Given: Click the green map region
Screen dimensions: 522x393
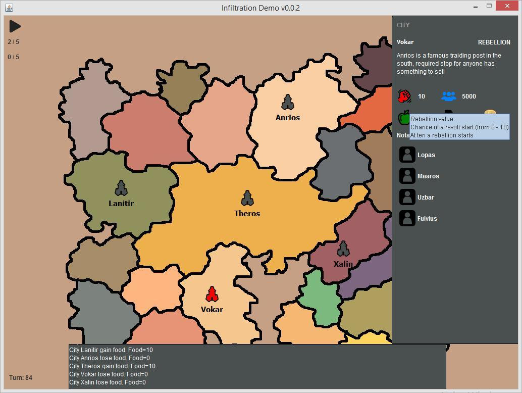Looking at the screenshot, I should [320, 298].
